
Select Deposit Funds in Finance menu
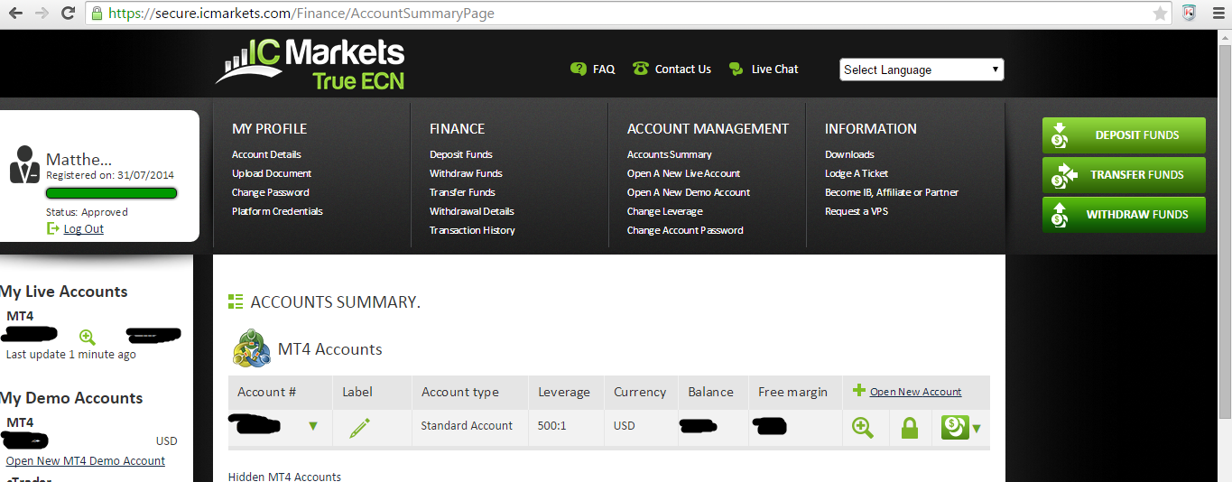click(461, 154)
